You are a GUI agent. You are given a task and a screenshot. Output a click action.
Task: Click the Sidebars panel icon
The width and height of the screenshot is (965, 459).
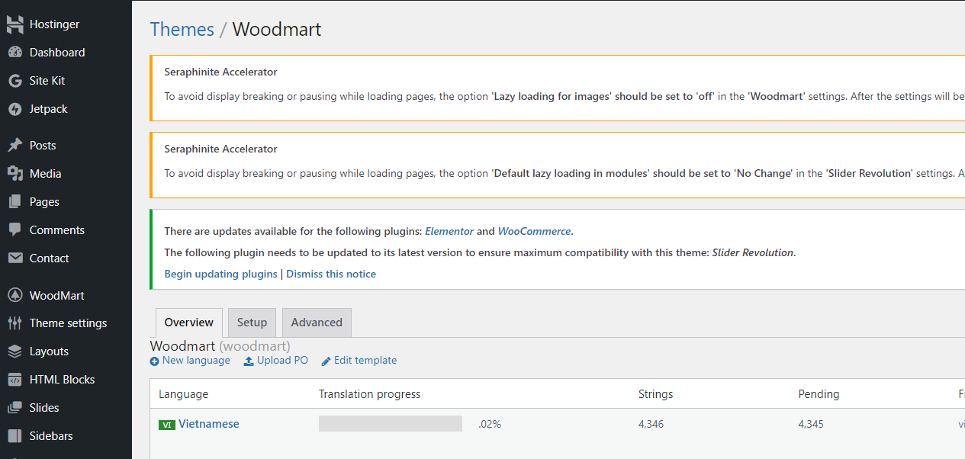(14, 436)
